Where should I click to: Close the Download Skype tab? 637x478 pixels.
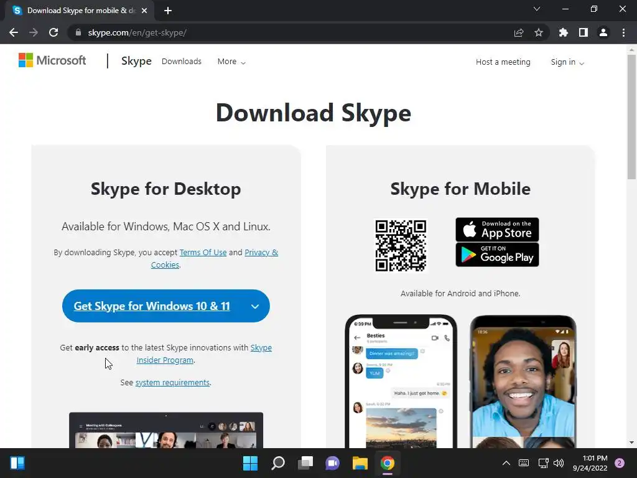(144, 11)
